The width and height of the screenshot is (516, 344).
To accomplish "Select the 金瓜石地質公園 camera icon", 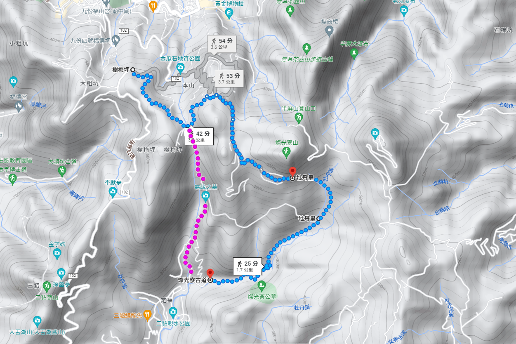I will click(180, 67).
